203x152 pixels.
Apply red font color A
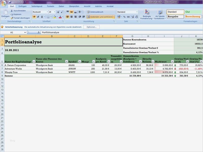(60, 17)
